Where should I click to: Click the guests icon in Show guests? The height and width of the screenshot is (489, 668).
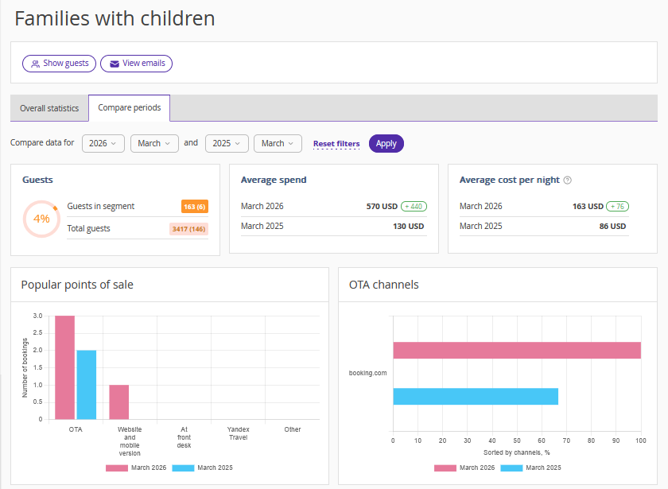[35, 64]
